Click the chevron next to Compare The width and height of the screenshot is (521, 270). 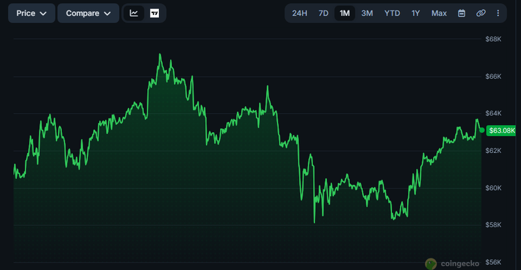click(x=107, y=14)
